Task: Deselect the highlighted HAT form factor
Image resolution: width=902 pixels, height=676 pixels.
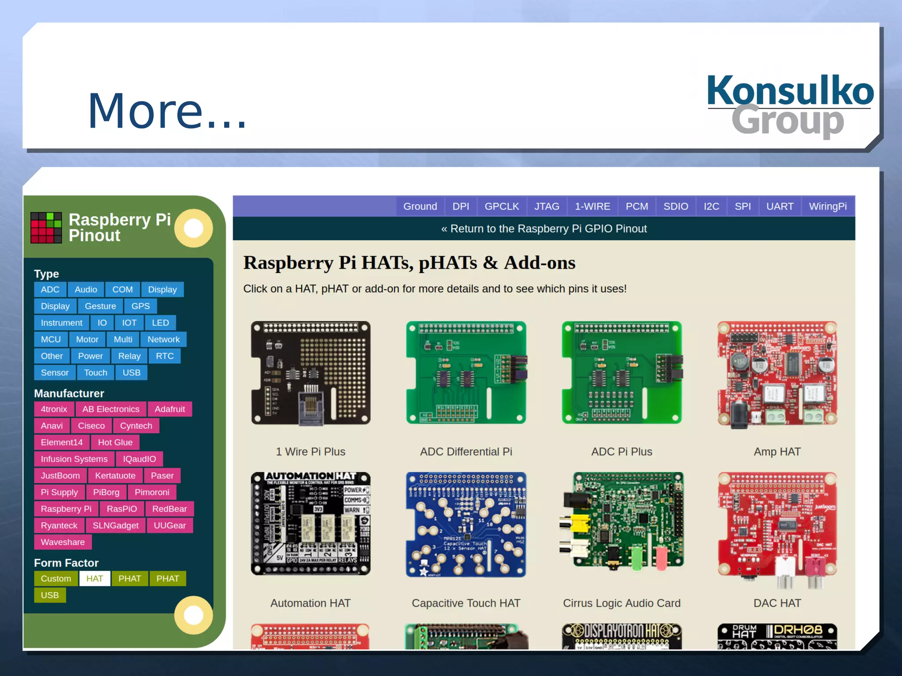Action: (95, 579)
